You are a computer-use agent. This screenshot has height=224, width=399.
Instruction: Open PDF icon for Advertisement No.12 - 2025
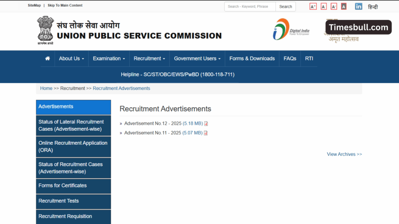pos(206,124)
